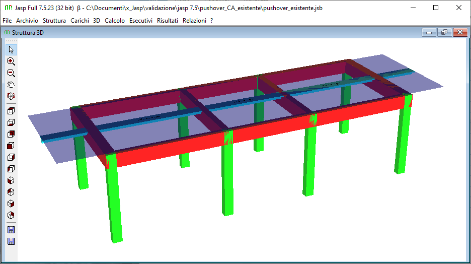
Task: Select the arrow pointer tool
Action: pyautogui.click(x=11, y=49)
